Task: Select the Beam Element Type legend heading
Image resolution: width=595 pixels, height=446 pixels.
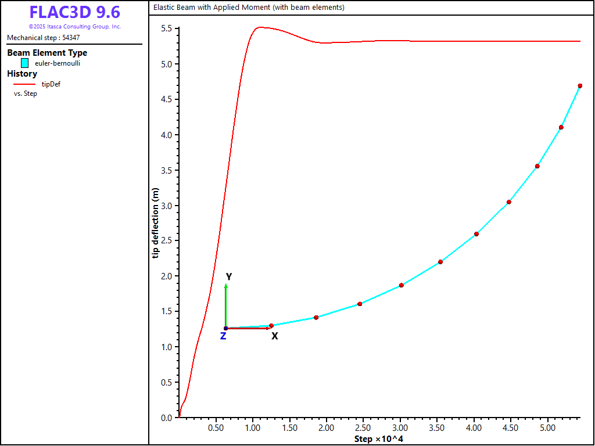Action: pyautogui.click(x=47, y=53)
